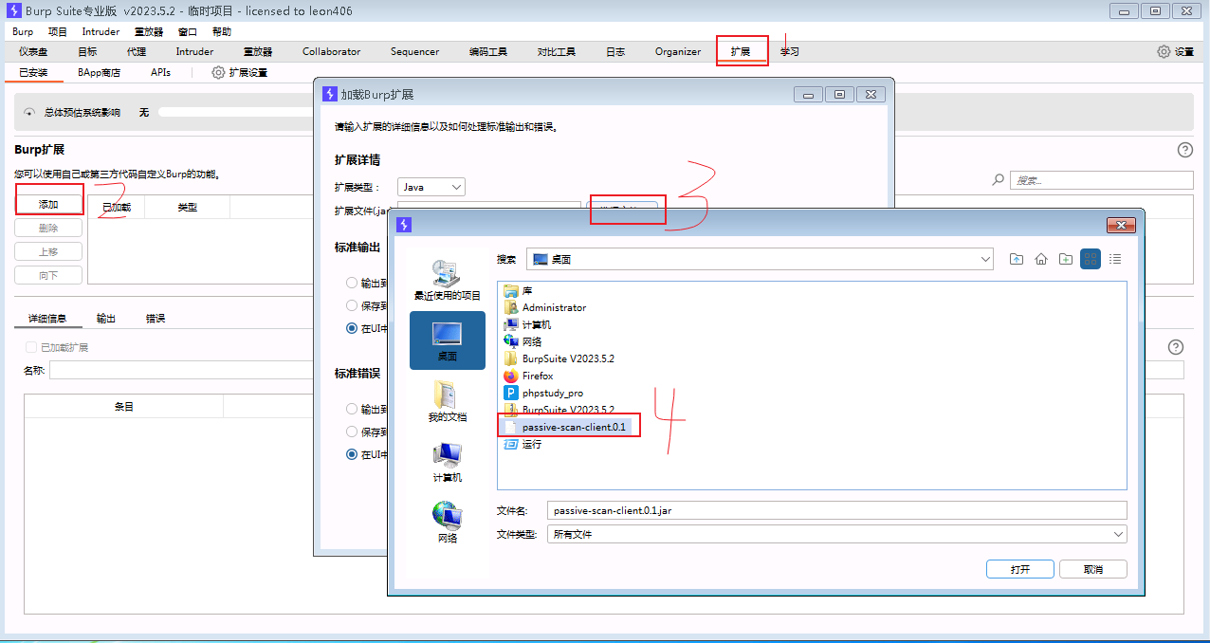Create a new folder in file chooser
Image resolution: width=1210 pixels, height=643 pixels.
tap(1066, 259)
